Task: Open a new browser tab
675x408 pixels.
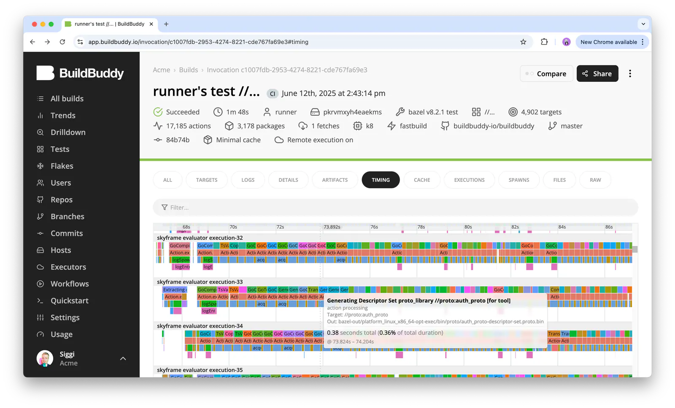Action: 166,24
